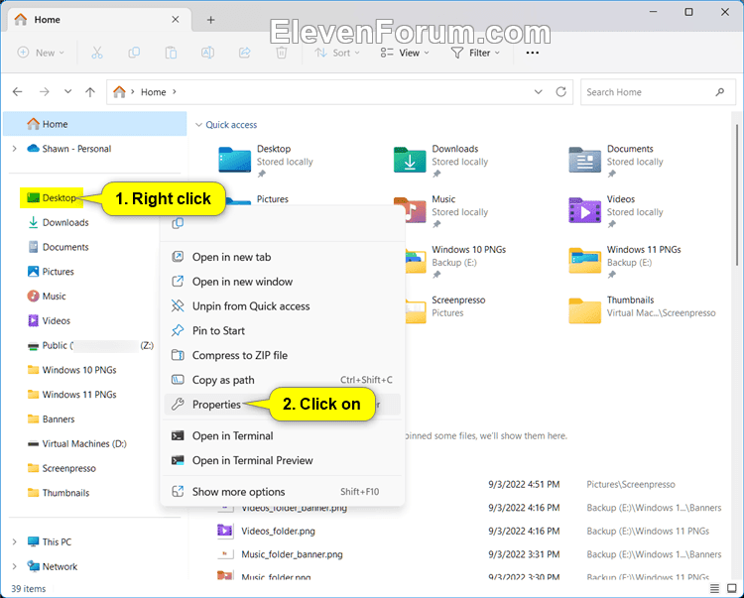Select Pictures in navigation pane
Screen dimensions: 744x598
click(x=51, y=272)
